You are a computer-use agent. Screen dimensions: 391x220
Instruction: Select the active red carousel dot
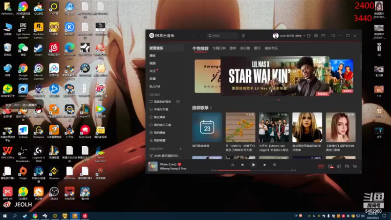click(x=279, y=100)
